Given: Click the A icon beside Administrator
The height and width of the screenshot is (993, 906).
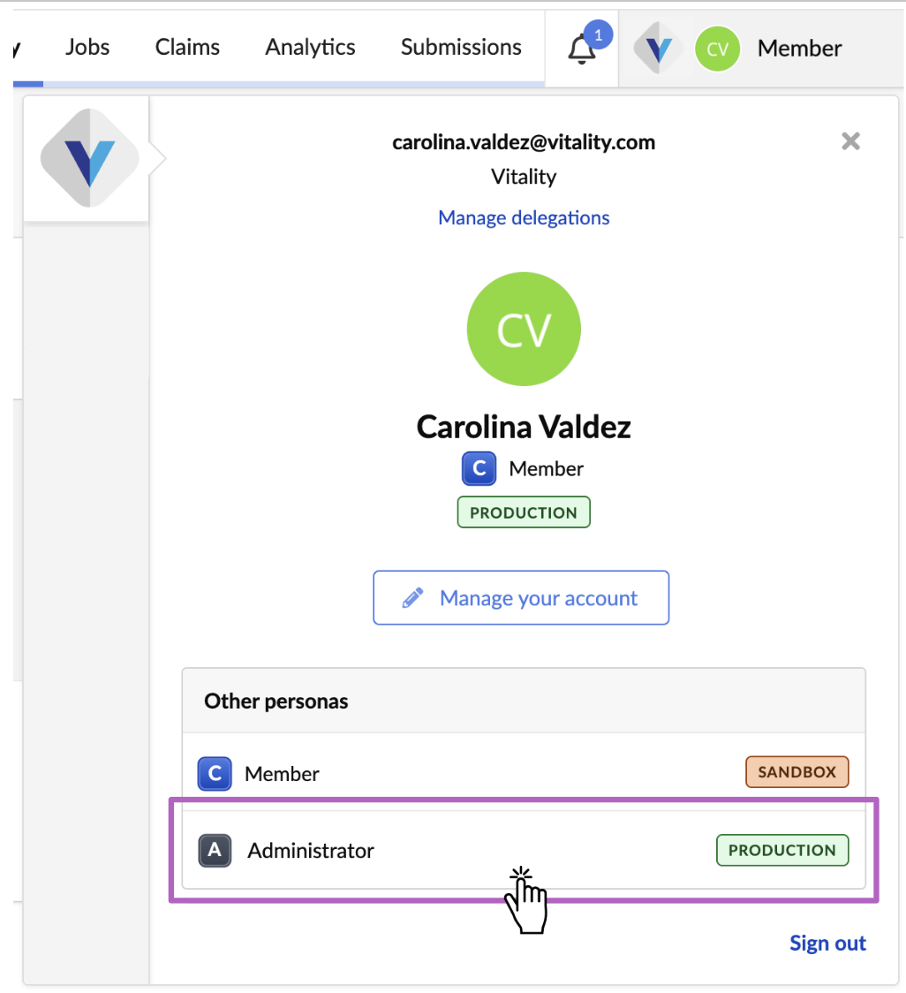Looking at the screenshot, I should click(x=215, y=851).
